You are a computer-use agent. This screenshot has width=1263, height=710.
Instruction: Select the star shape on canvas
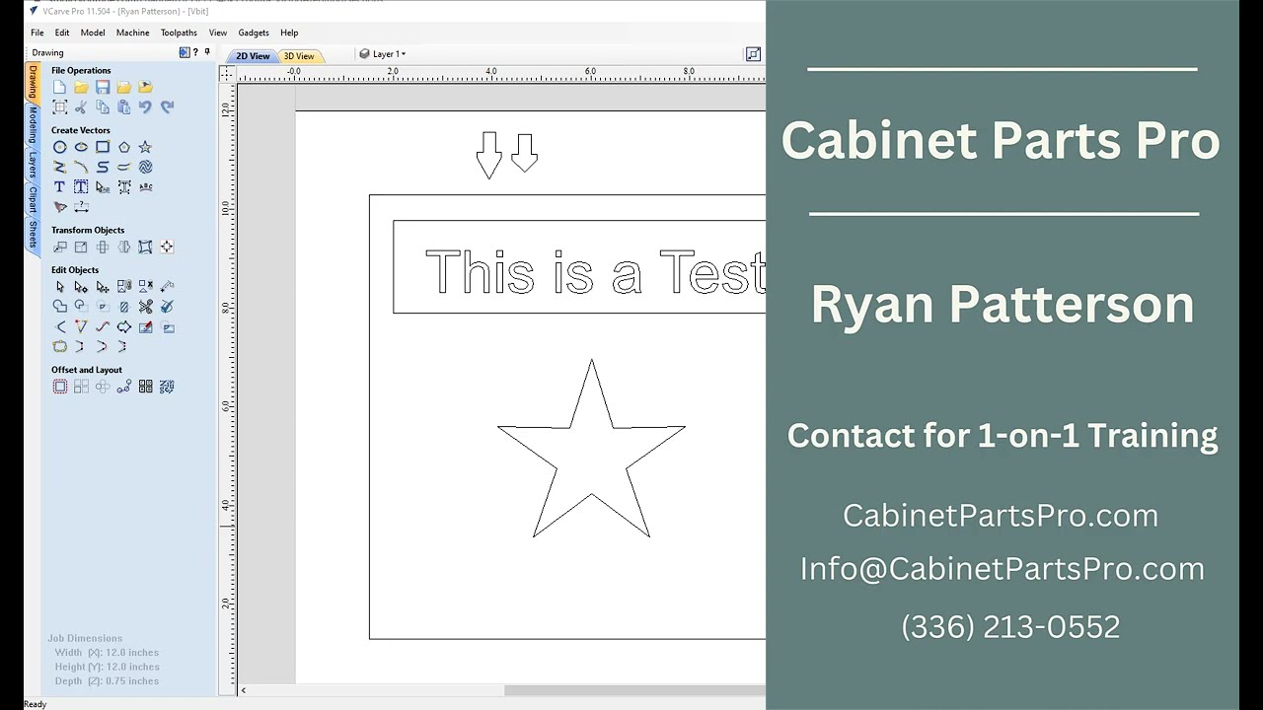(591, 449)
